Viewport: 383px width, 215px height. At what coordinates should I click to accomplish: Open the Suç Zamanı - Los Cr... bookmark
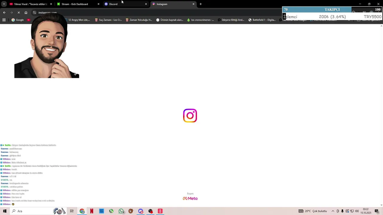108,20
